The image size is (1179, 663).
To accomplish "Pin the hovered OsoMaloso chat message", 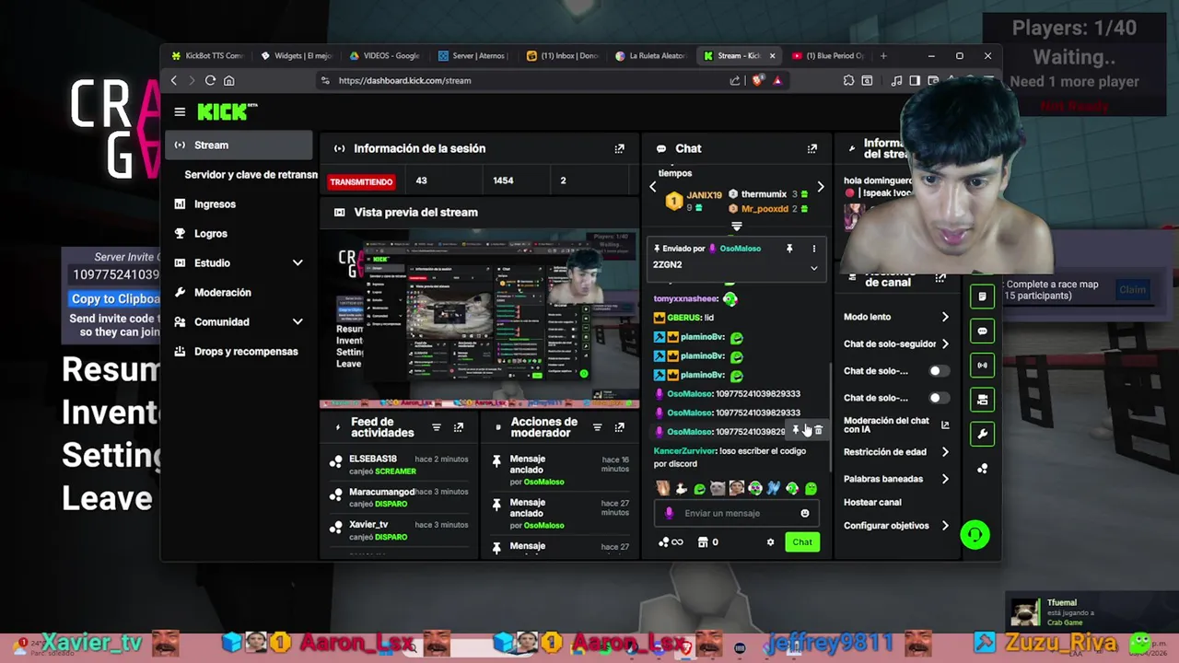I will [x=797, y=431].
